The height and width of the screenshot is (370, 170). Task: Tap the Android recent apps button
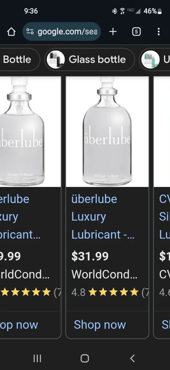(x=37, y=358)
